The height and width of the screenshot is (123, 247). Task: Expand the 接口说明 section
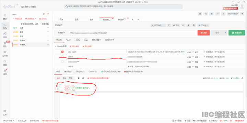point(158,25)
